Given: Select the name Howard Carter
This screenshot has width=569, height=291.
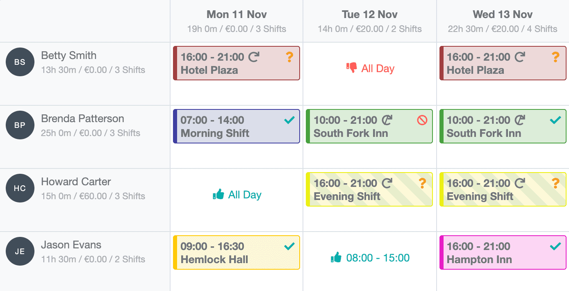Looking at the screenshot, I should tap(76, 182).
